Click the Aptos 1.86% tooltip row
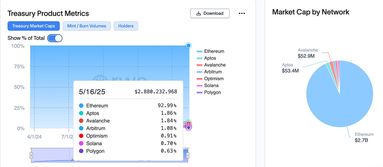The height and width of the screenshot is (167, 383). pos(128,113)
